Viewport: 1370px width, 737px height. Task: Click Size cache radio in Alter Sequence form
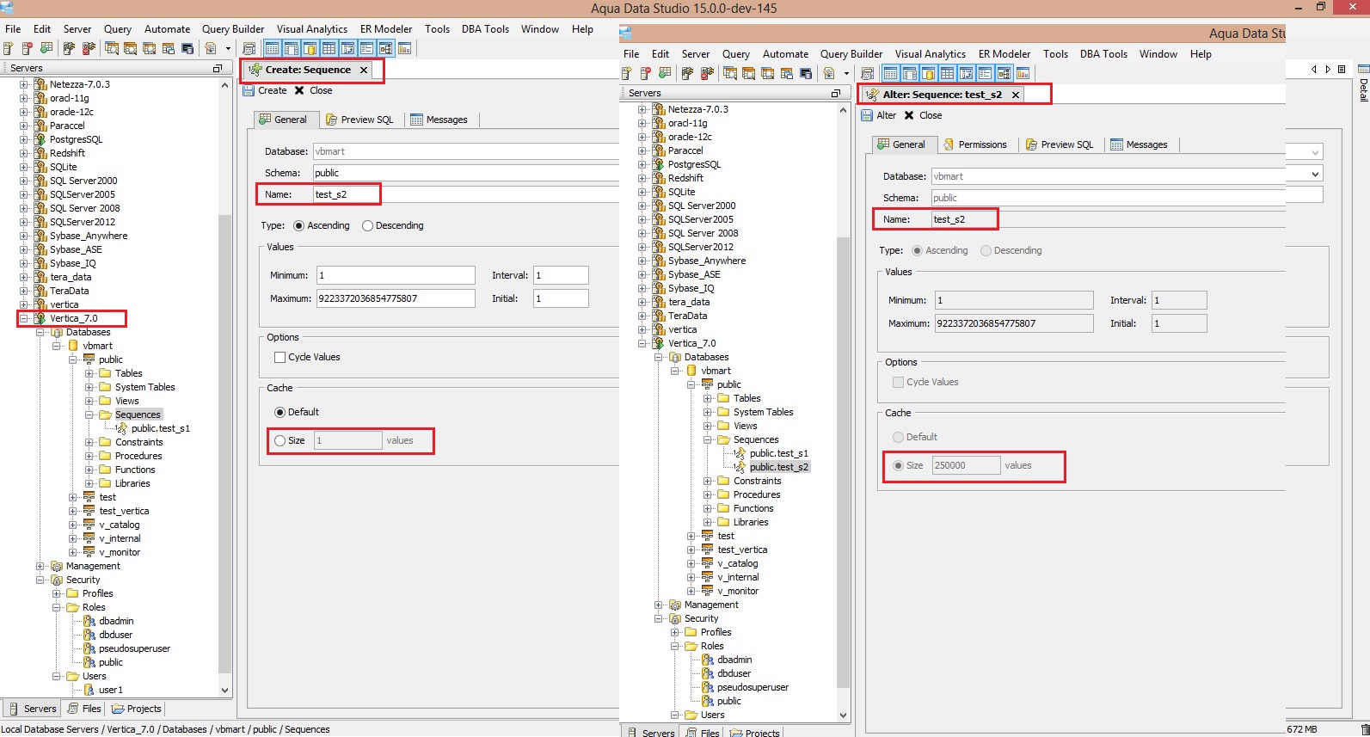tap(898, 465)
